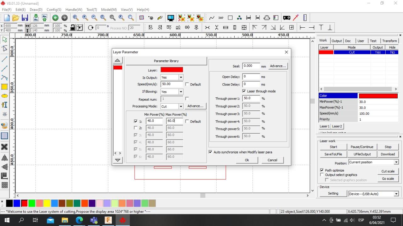Click Advance next to Seal

coord(278,66)
